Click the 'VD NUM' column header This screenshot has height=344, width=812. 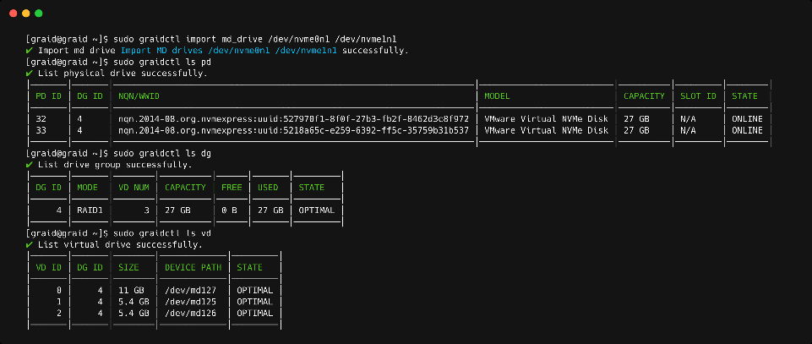click(134, 188)
